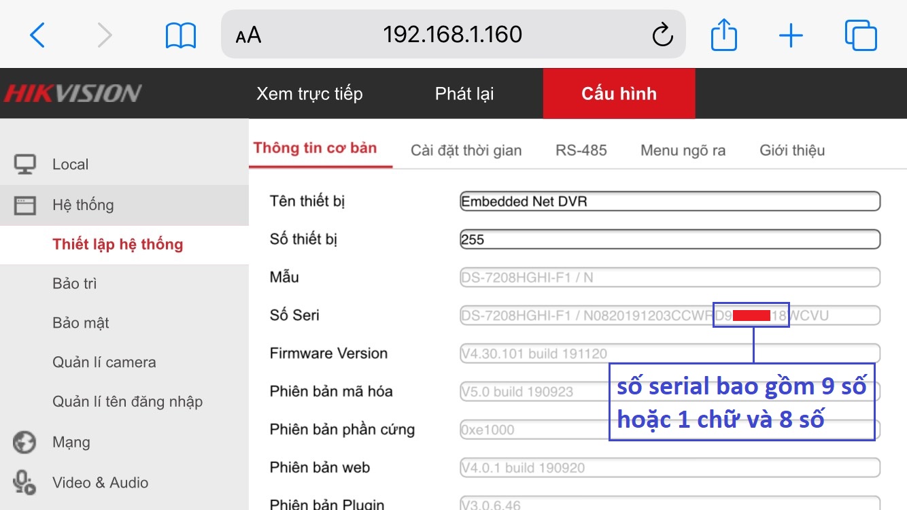Select Thiết lập hệ thống sidebar item

tap(118, 244)
